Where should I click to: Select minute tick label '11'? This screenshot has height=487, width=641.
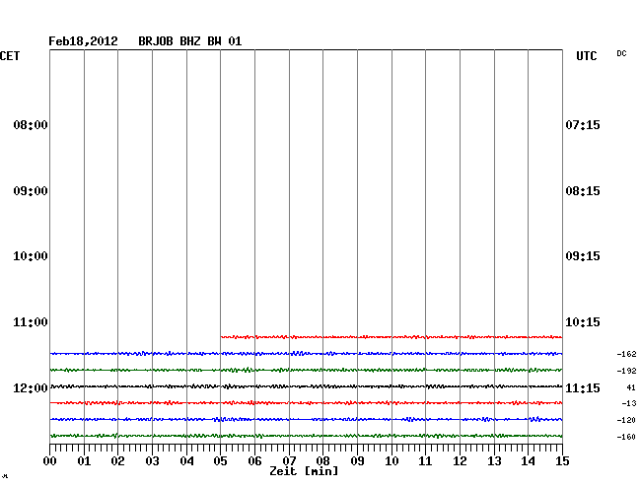pos(426,461)
